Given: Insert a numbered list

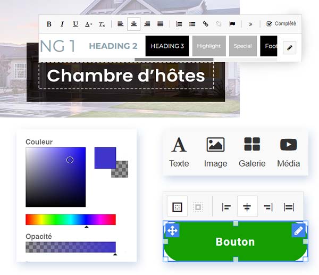Looking at the screenshot, I should coord(179,24).
